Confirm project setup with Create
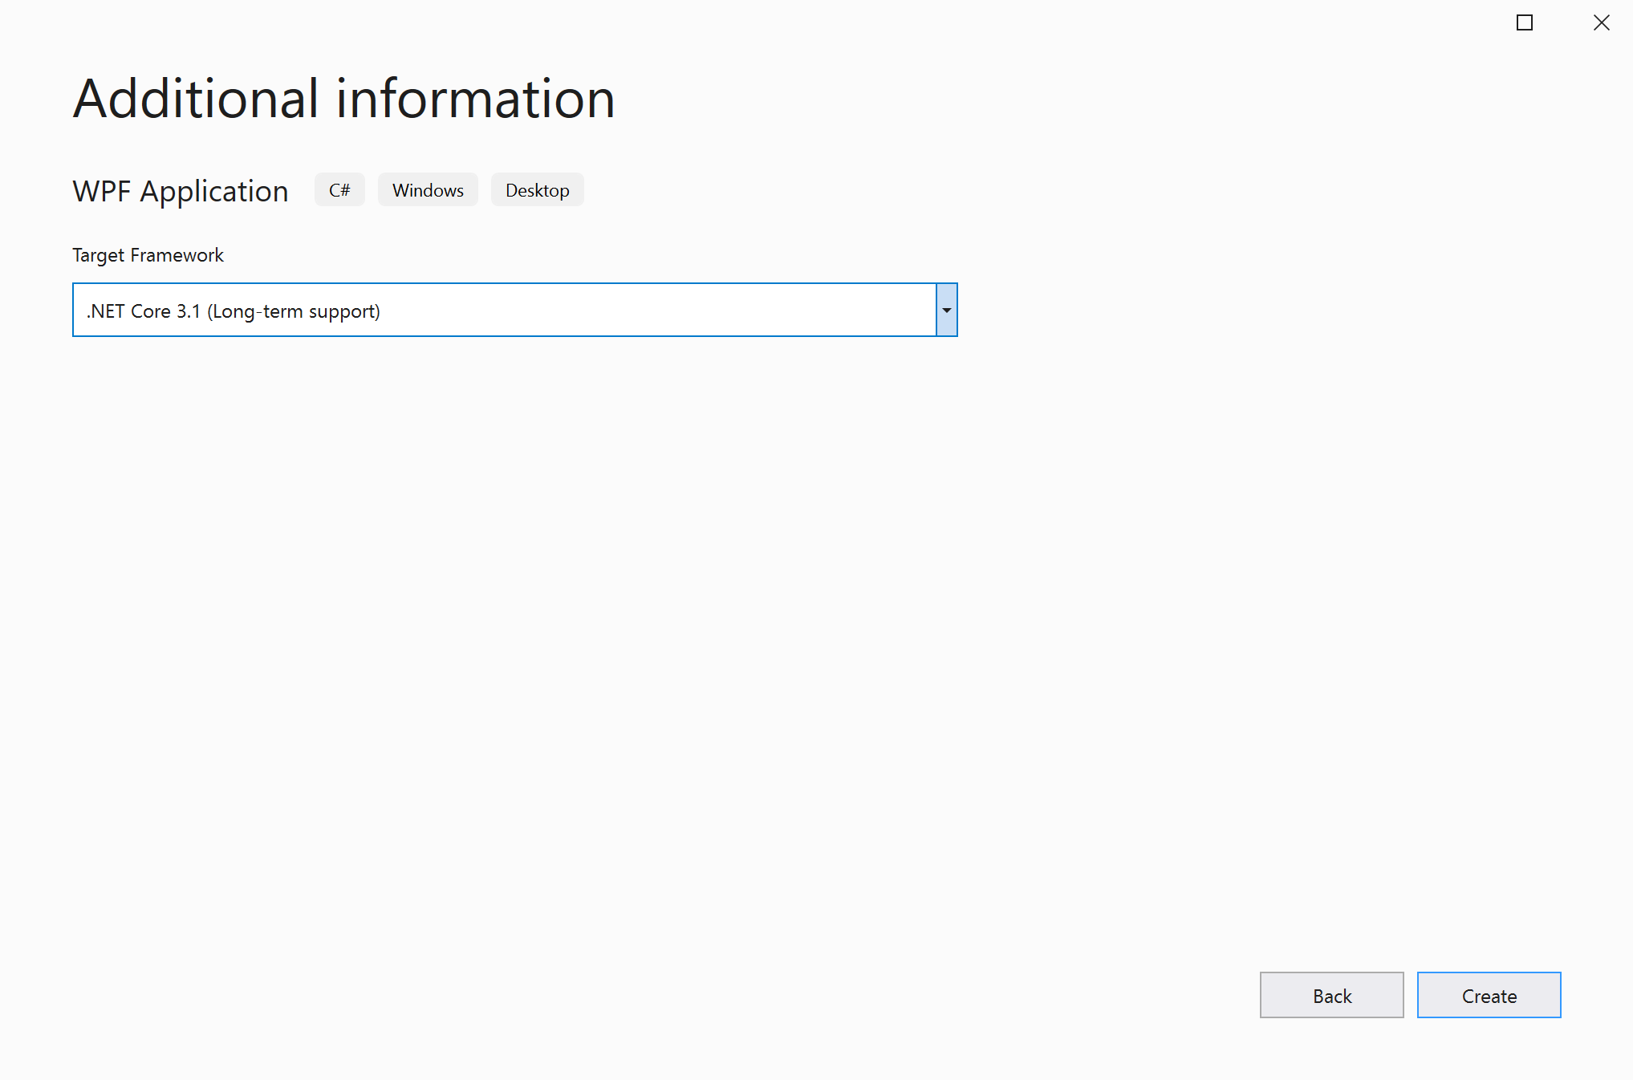The width and height of the screenshot is (1633, 1080). tap(1488, 995)
